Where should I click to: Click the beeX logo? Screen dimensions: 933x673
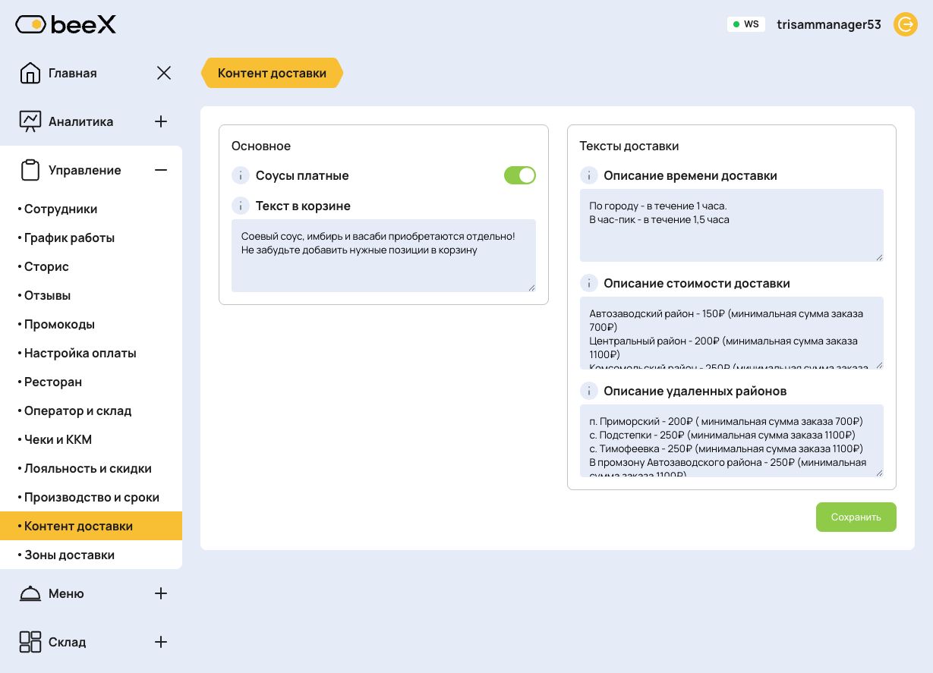tap(66, 24)
